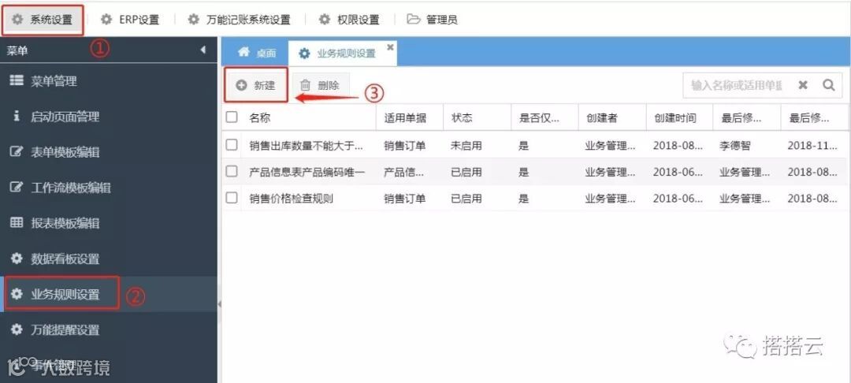Image resolution: width=851 pixels, height=383 pixels.
Task: Click the list icon beside 菜单管理
Action: (x=17, y=81)
